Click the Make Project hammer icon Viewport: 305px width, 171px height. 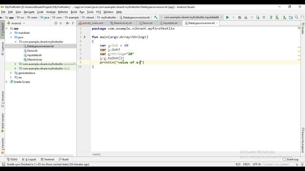156,18
